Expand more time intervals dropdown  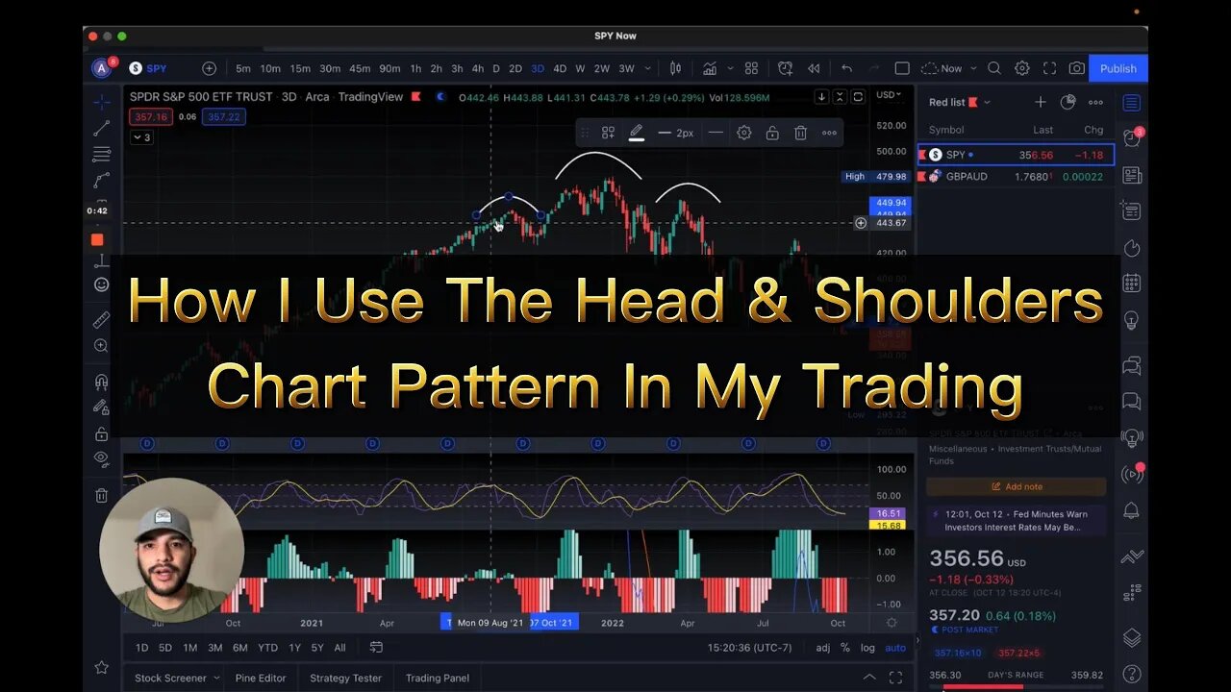(x=647, y=68)
